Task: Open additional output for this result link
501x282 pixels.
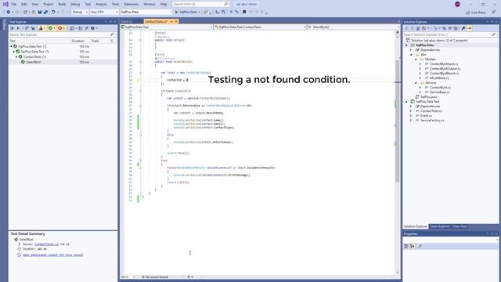Action: (52, 255)
